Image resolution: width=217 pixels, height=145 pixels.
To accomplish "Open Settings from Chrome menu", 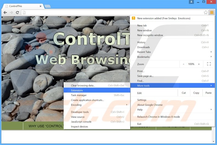I will tap(173, 100).
